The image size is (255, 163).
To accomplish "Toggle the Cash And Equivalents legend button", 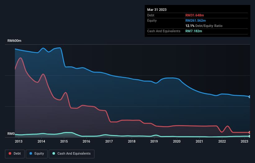I will (x=71, y=154).
